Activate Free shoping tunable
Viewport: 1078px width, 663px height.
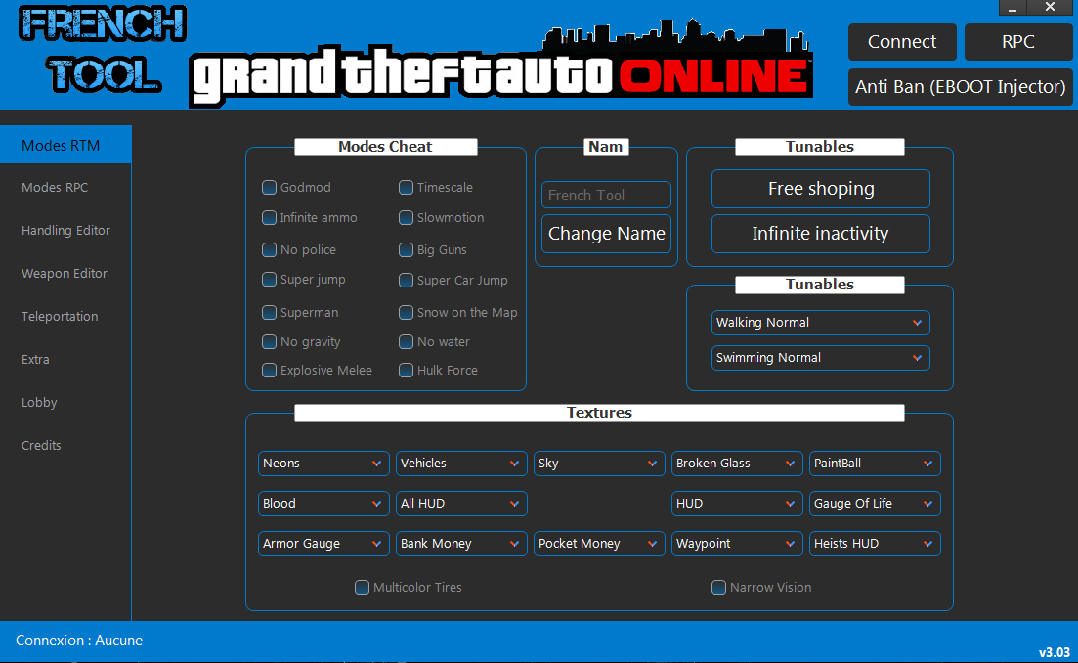tap(820, 189)
